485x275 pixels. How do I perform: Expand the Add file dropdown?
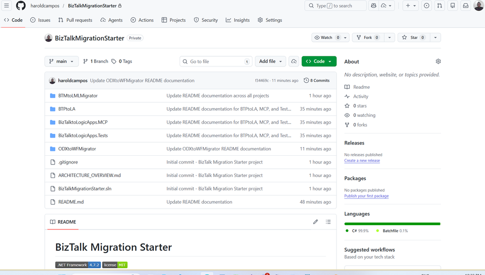[270, 61]
